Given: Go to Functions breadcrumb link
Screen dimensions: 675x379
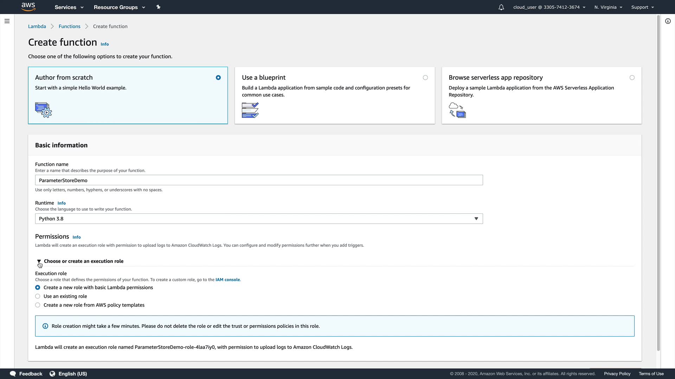Looking at the screenshot, I should 69,26.
